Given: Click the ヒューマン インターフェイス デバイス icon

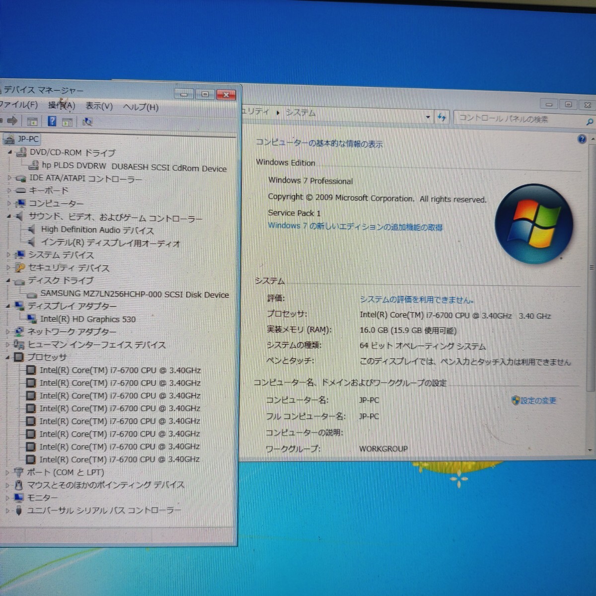Looking at the screenshot, I should coord(19,344).
